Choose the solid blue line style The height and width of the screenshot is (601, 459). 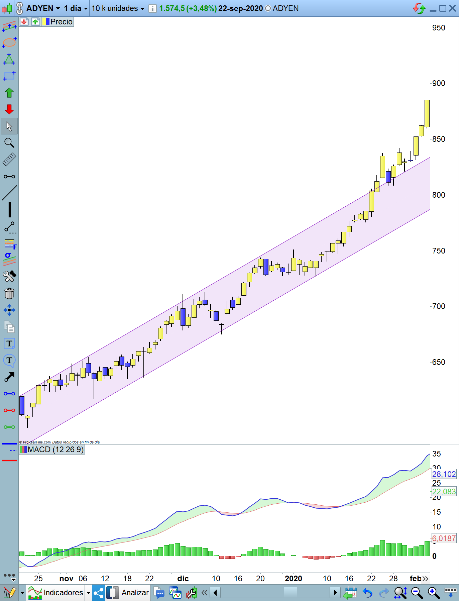[9, 444]
